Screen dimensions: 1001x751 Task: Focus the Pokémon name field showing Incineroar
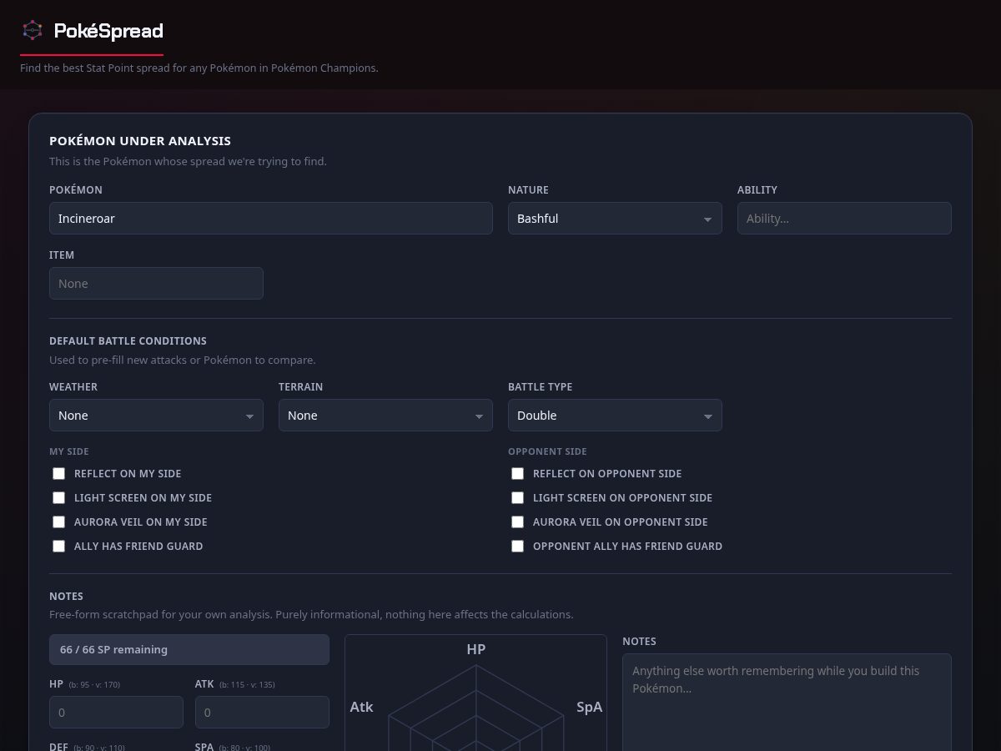(271, 219)
